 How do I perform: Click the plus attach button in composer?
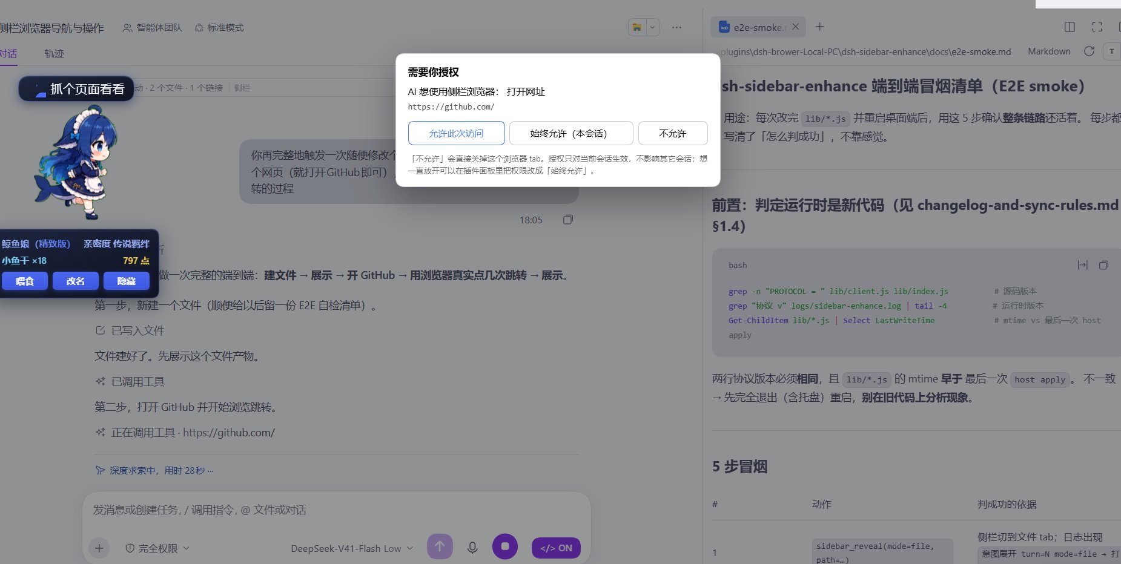tap(99, 548)
